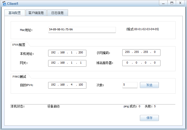Screen dimensions: 187x130
Task: Switch to the 基础配置 tab
Action: (15, 13)
